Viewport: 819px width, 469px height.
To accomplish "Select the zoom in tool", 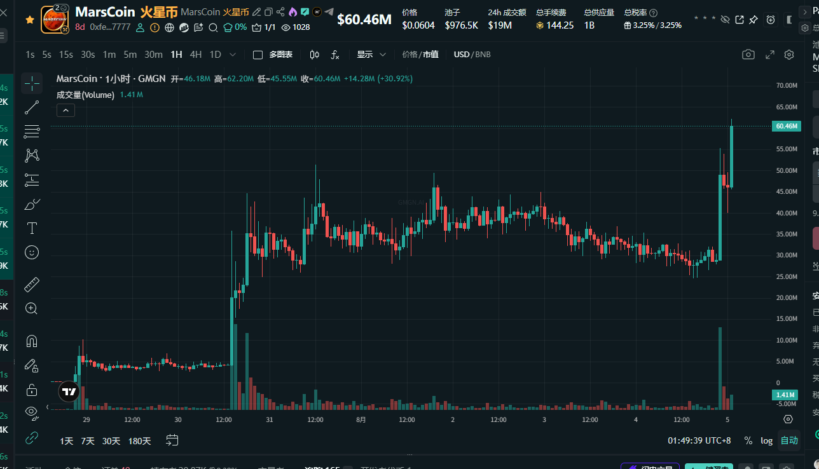I will click(32, 309).
